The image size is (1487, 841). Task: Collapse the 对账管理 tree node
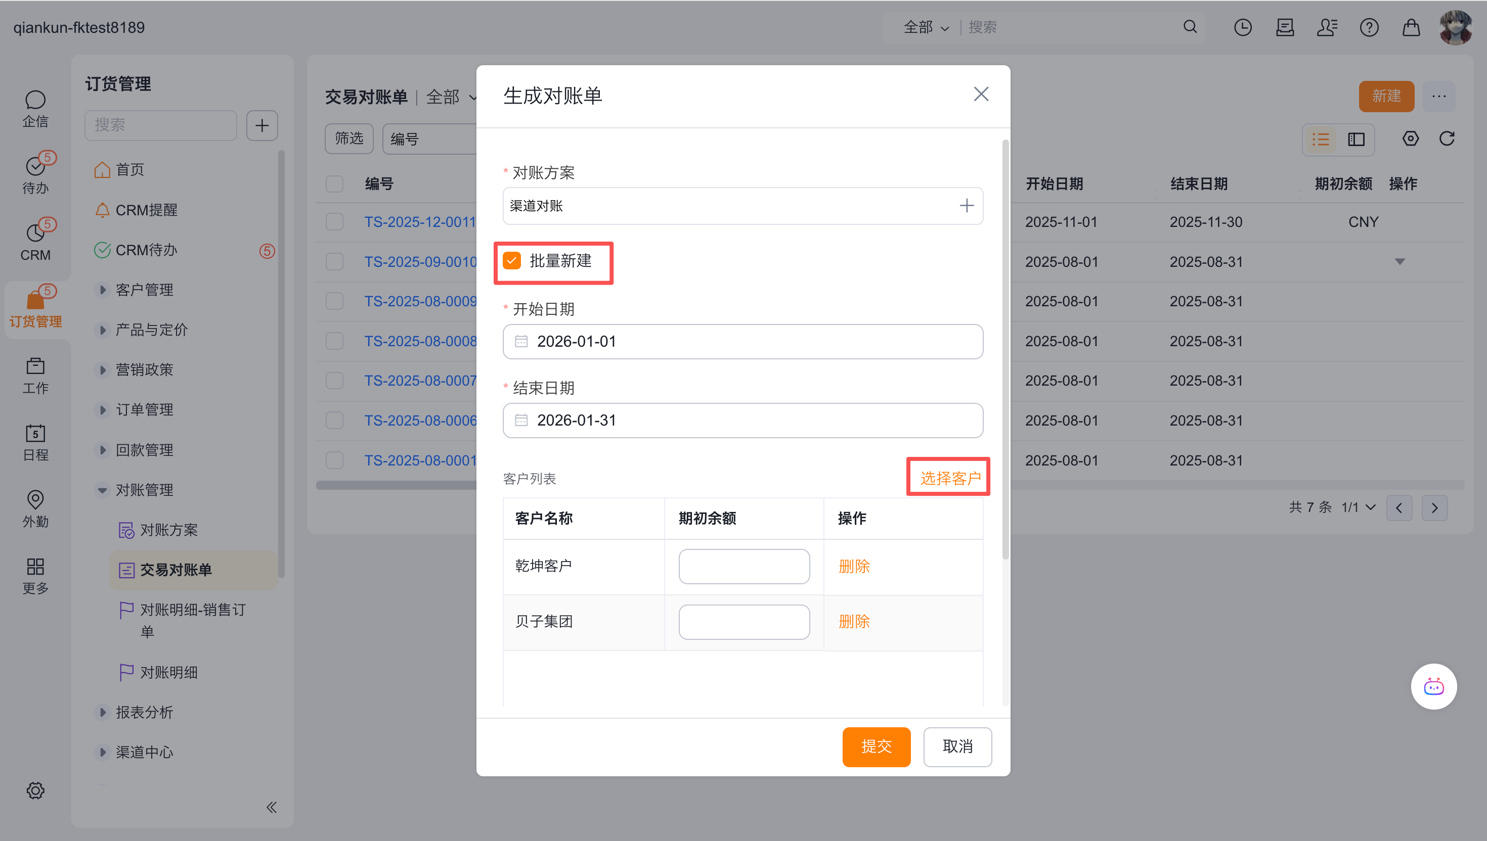point(102,490)
